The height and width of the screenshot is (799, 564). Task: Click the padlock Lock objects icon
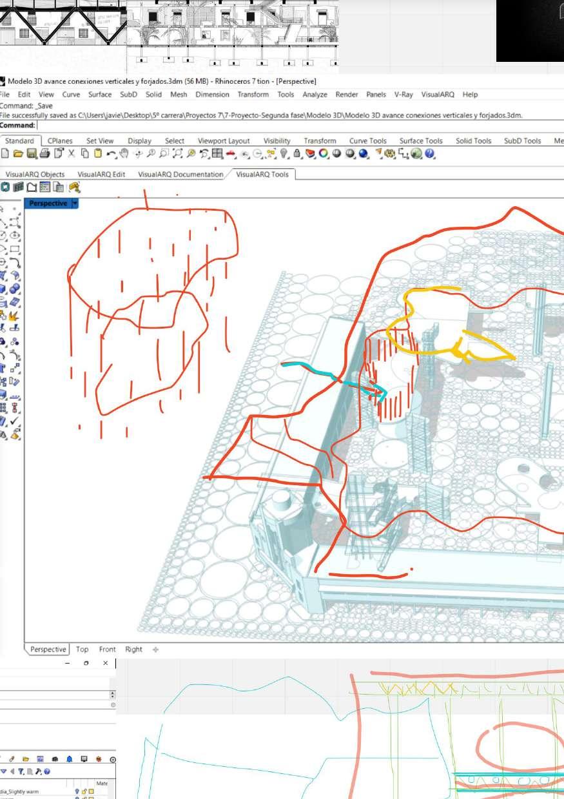tap(298, 154)
